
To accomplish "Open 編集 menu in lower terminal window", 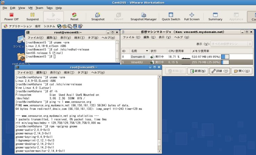I will (x=41, y=72).
